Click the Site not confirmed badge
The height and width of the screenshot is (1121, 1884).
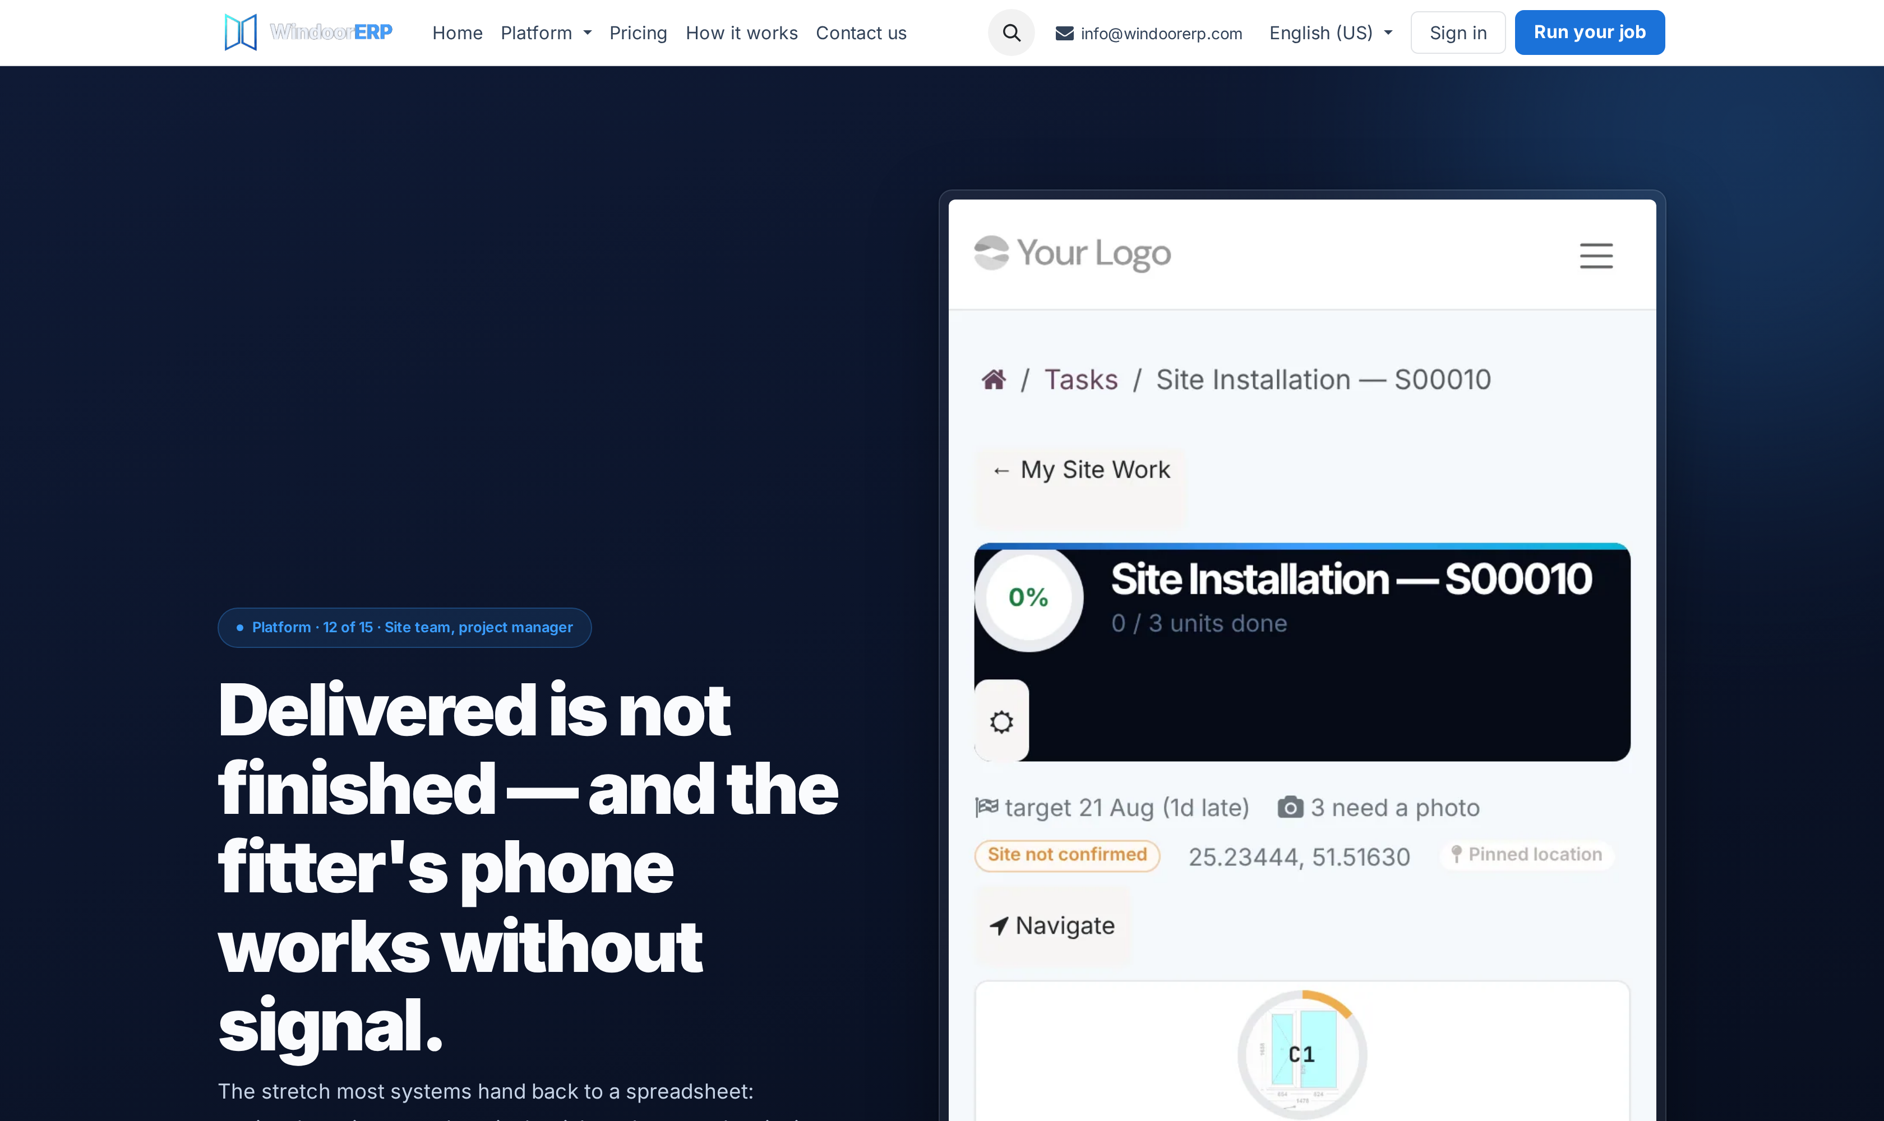pos(1067,855)
